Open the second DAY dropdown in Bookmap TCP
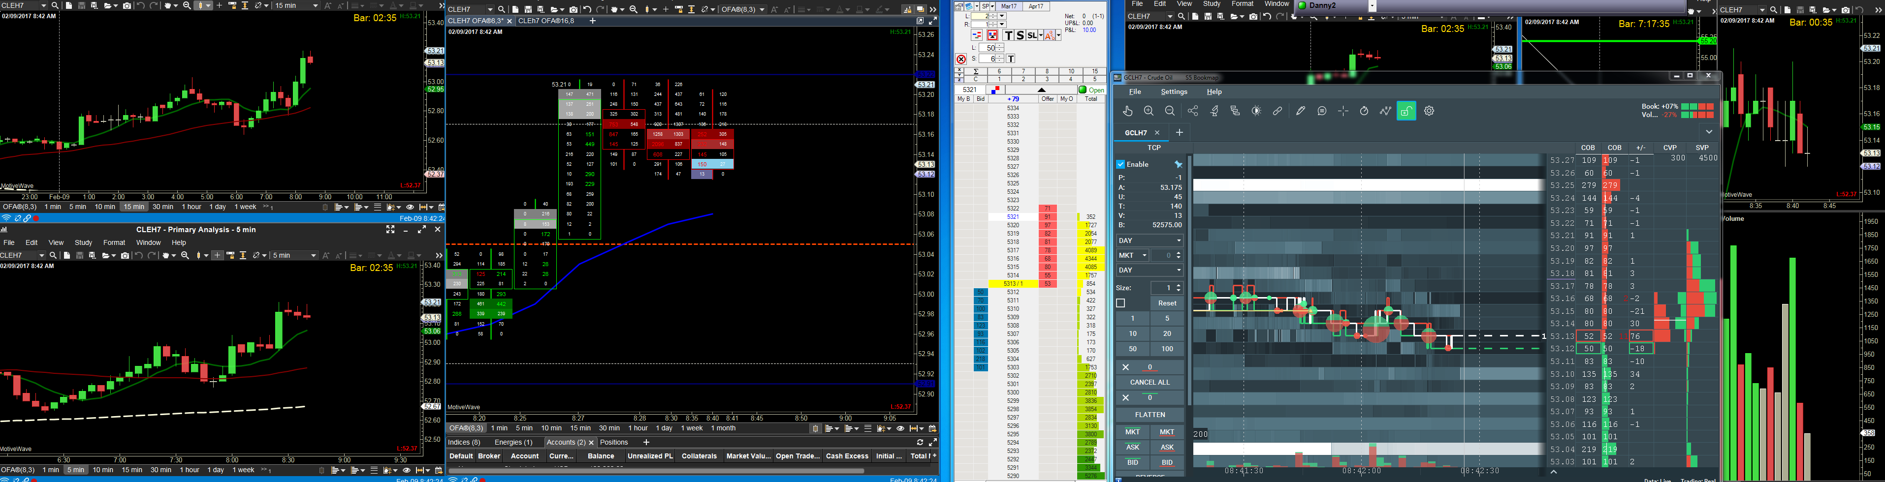This screenshot has height=482, width=1885. [x=1150, y=271]
